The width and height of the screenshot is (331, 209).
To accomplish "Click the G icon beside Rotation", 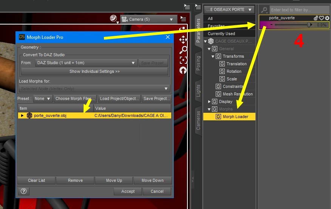I will coord(222,71).
